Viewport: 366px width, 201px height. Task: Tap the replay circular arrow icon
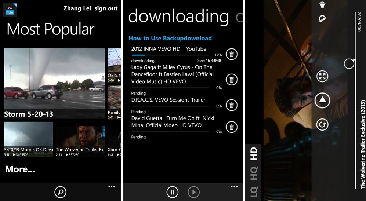[x=322, y=124]
